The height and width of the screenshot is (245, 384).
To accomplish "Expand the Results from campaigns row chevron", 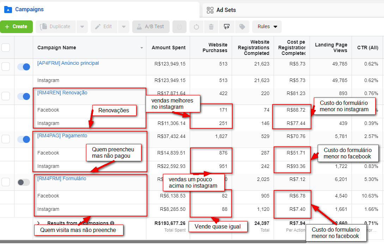I will (38, 223).
